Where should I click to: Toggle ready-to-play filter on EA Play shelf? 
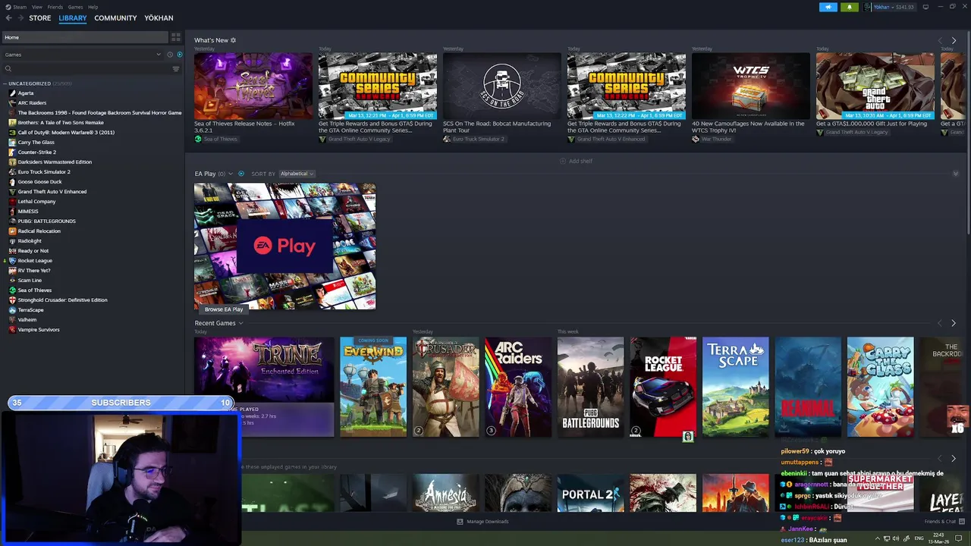coord(241,174)
